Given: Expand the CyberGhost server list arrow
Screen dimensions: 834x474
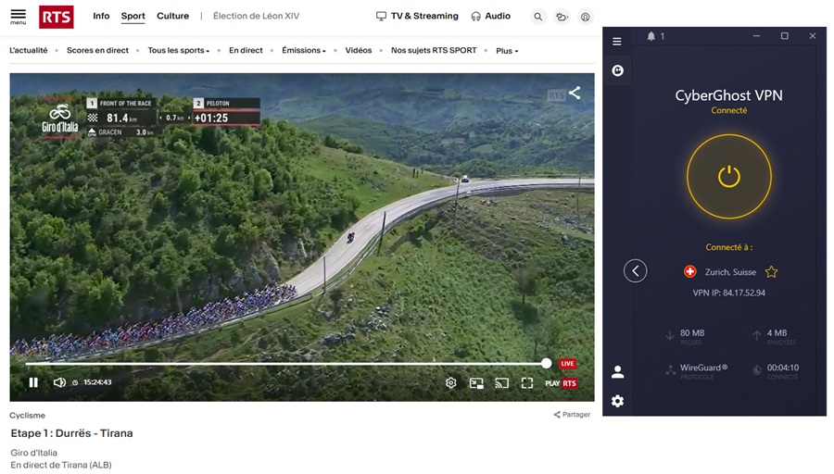Looking at the screenshot, I should (635, 271).
